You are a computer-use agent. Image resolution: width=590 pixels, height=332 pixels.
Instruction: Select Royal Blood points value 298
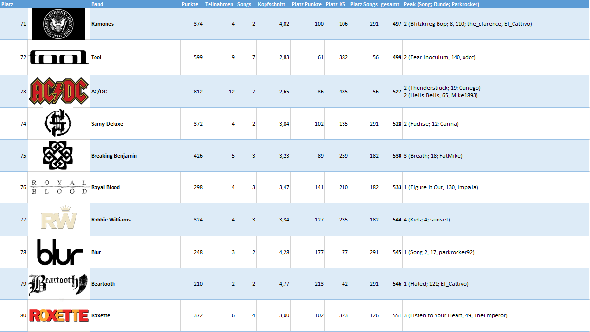(198, 187)
